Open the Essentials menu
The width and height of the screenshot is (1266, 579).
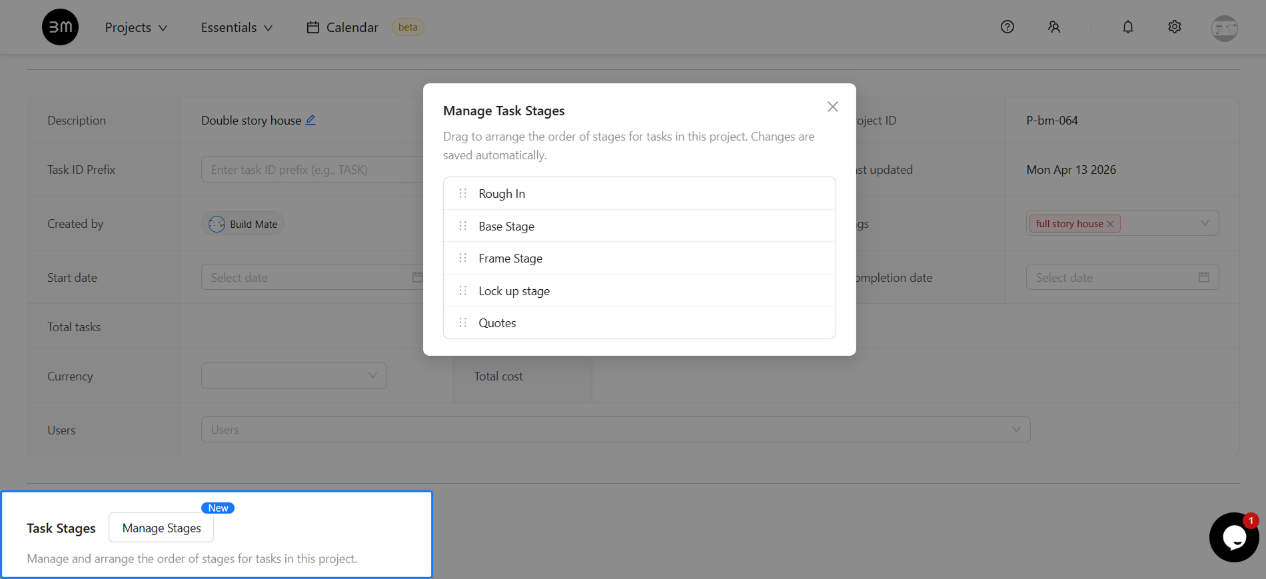point(237,27)
